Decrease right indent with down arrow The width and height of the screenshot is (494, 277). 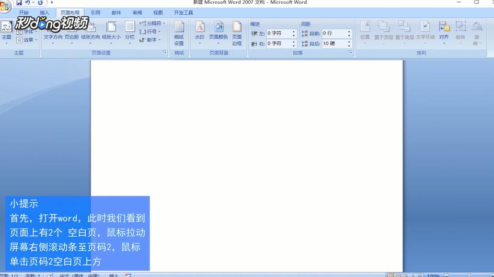click(x=294, y=45)
